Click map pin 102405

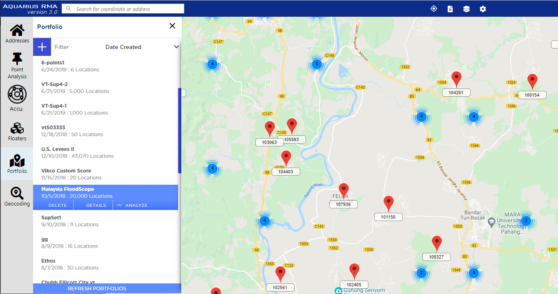[354, 271]
